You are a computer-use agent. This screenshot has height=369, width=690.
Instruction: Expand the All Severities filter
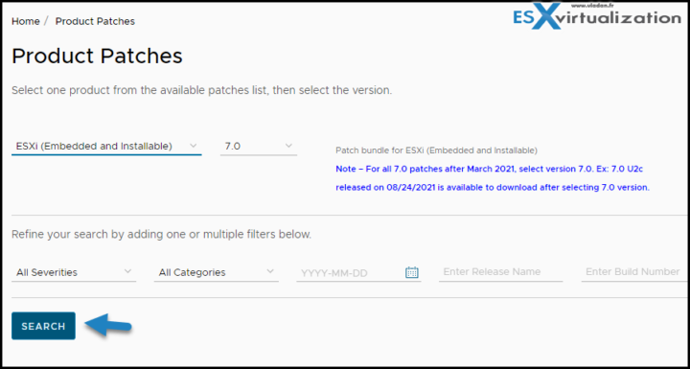[x=74, y=272]
